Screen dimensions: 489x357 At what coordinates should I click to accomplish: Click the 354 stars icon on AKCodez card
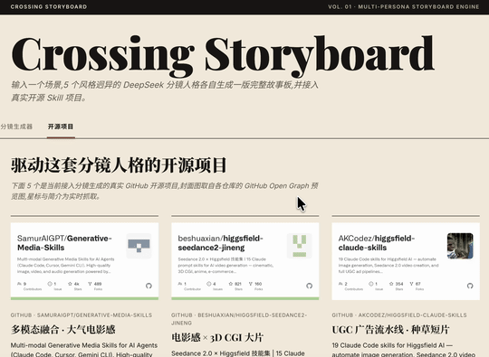391,284
